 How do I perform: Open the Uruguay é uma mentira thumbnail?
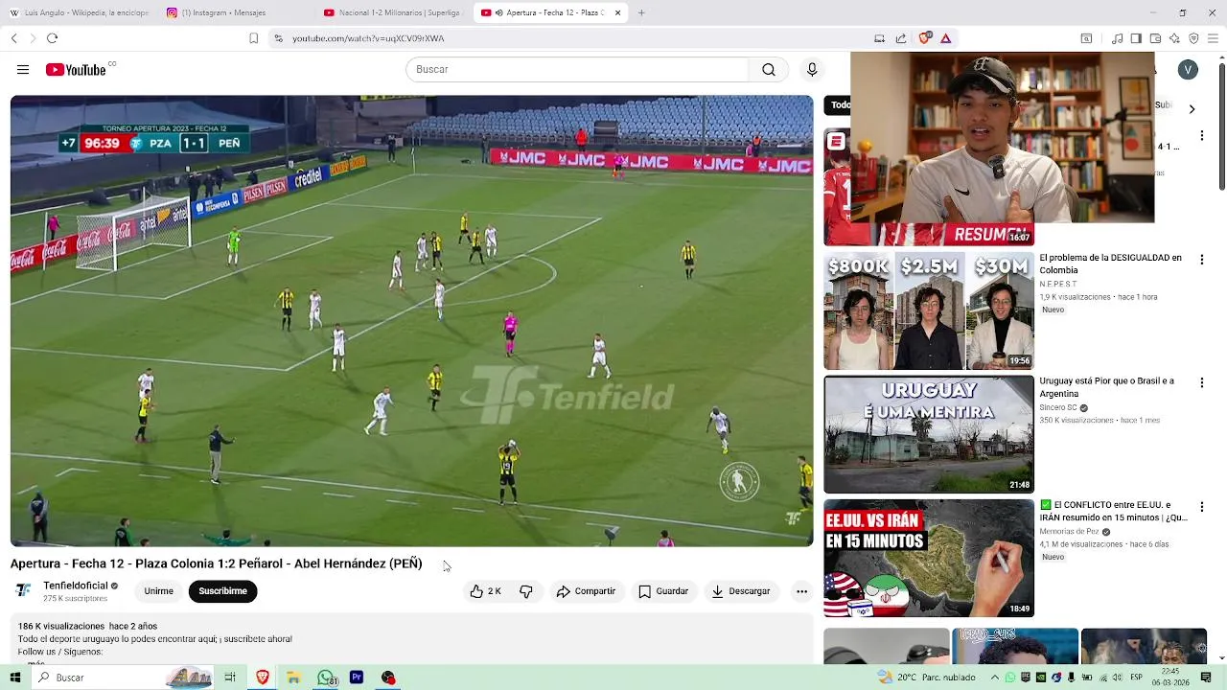[x=929, y=434]
